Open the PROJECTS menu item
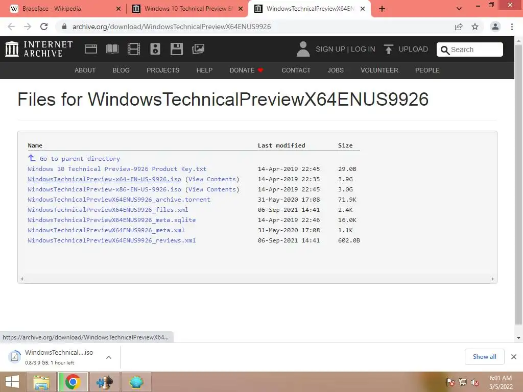Image resolution: width=523 pixels, height=392 pixels. pyautogui.click(x=163, y=70)
